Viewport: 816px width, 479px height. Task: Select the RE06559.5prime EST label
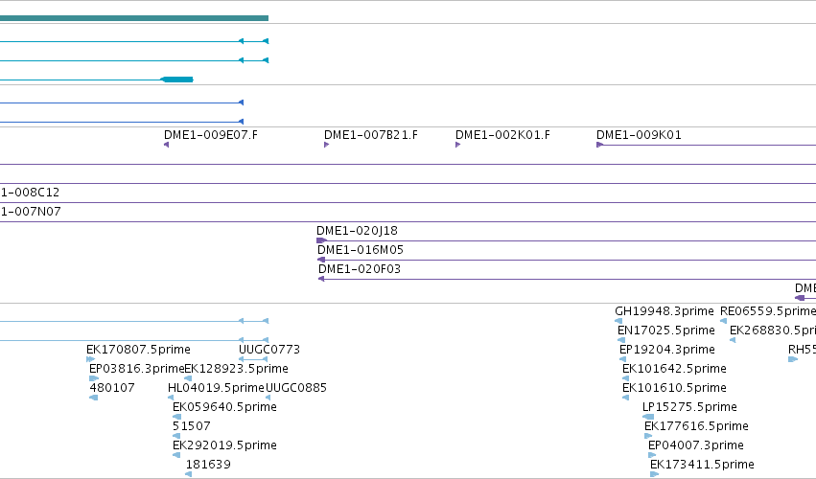click(x=768, y=311)
